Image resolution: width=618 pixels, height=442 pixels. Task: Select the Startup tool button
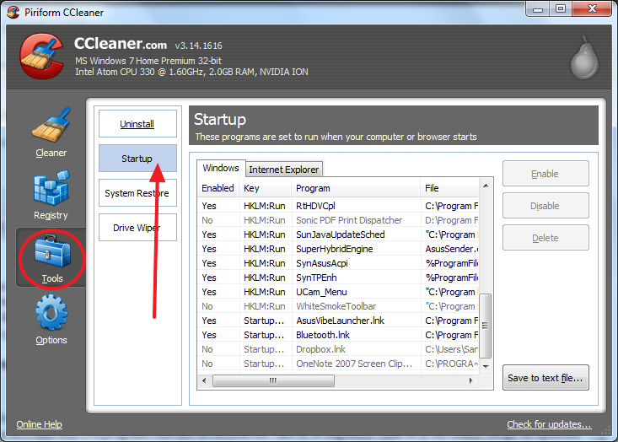point(137,159)
